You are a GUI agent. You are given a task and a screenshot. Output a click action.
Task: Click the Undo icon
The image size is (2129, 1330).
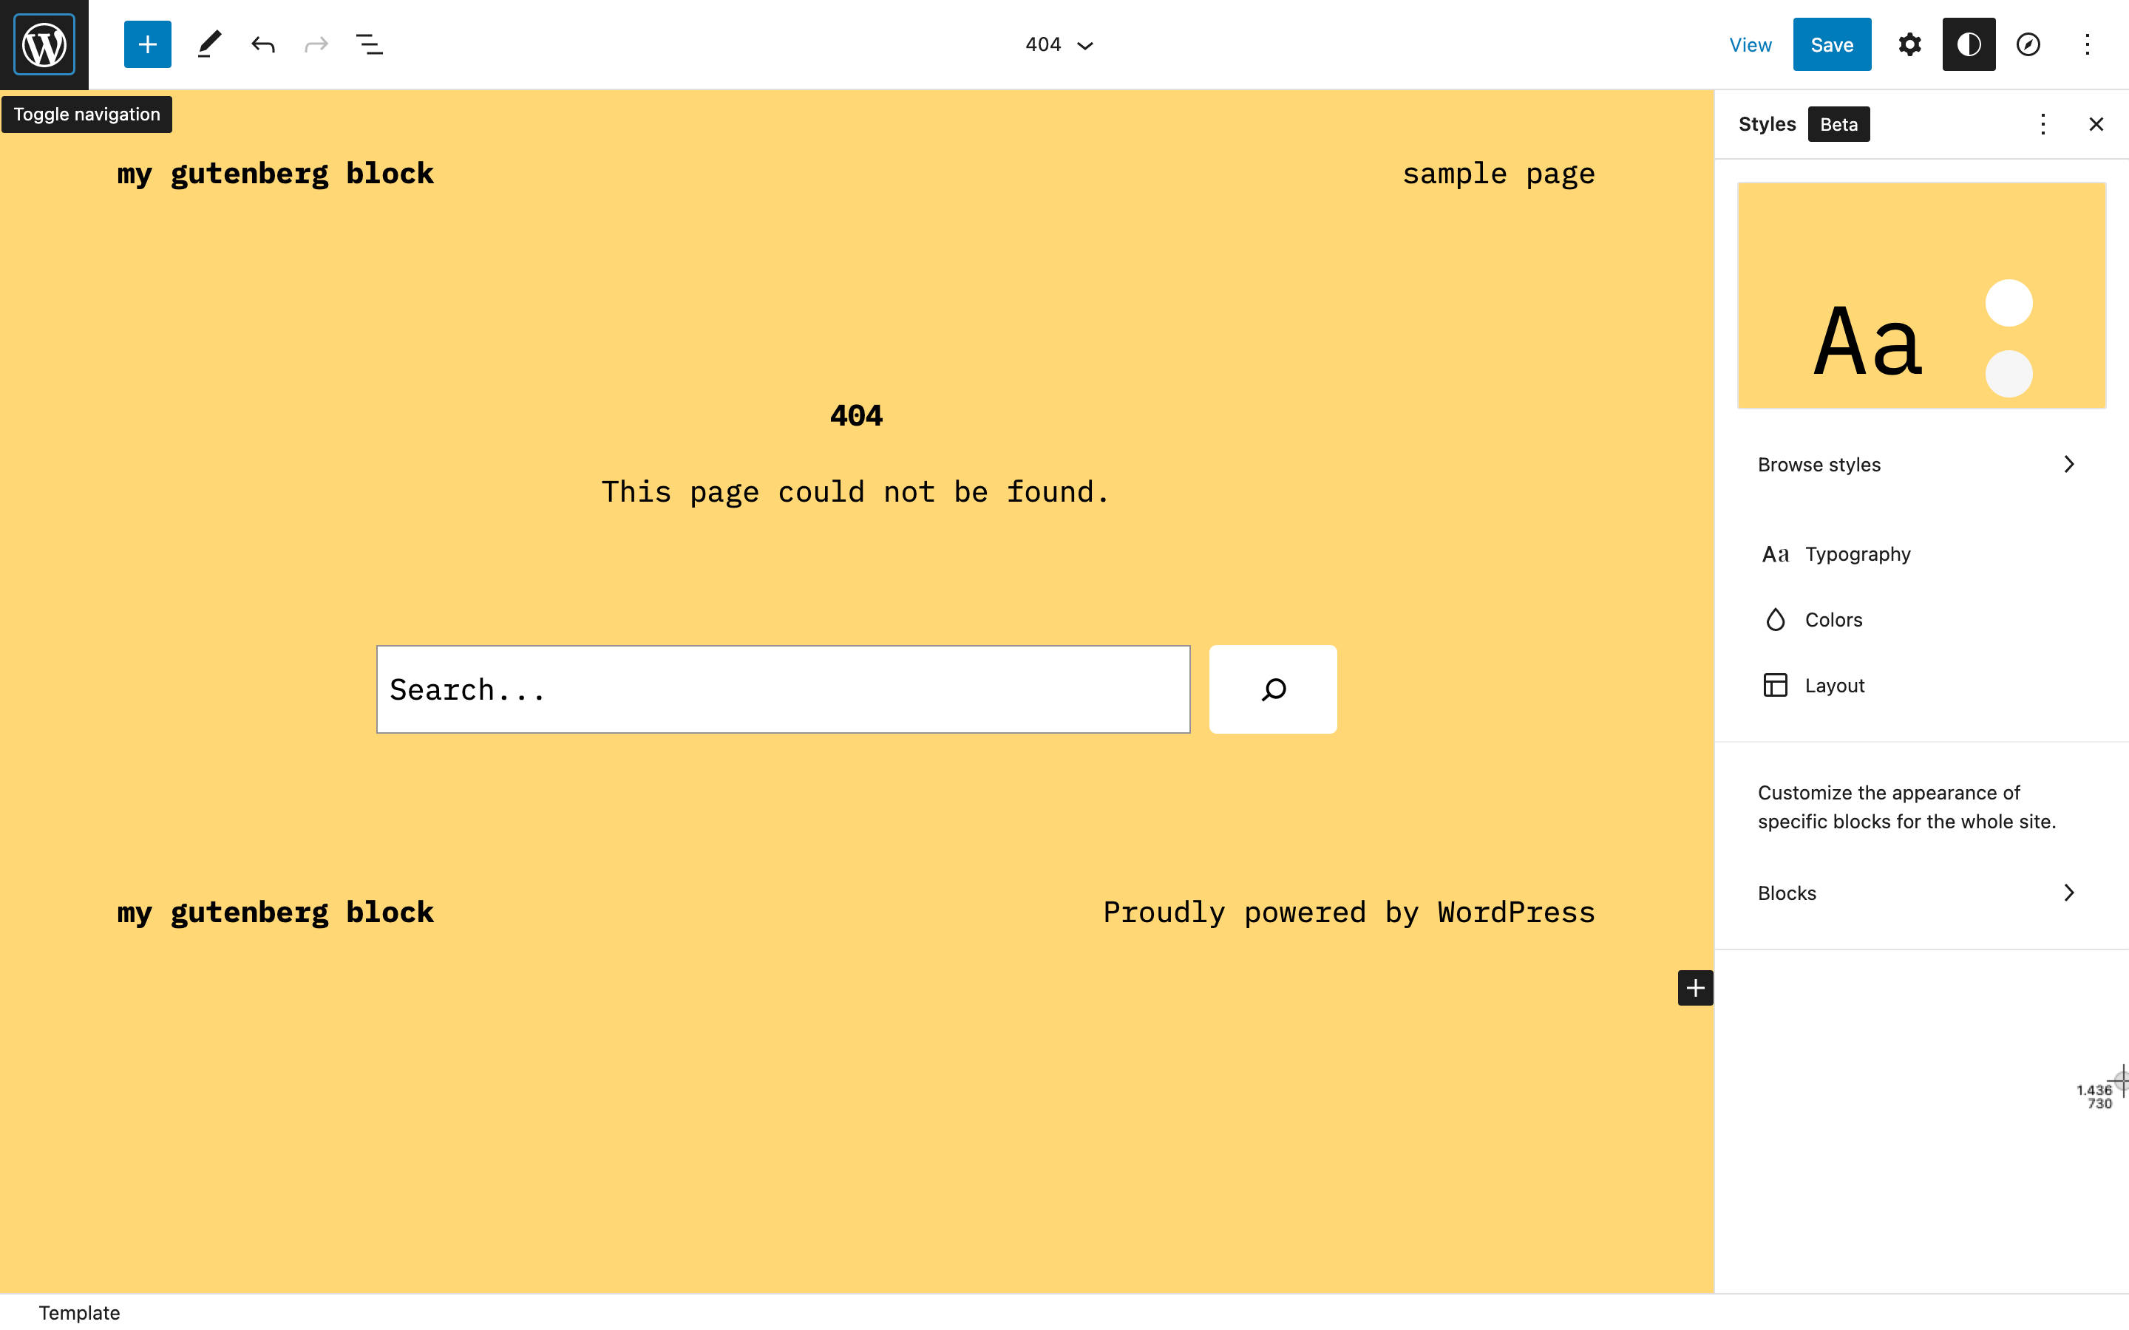264,44
